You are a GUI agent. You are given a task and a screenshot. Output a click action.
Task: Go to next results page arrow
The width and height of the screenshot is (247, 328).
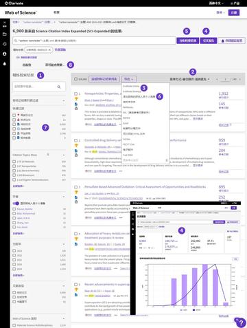pos(240,79)
